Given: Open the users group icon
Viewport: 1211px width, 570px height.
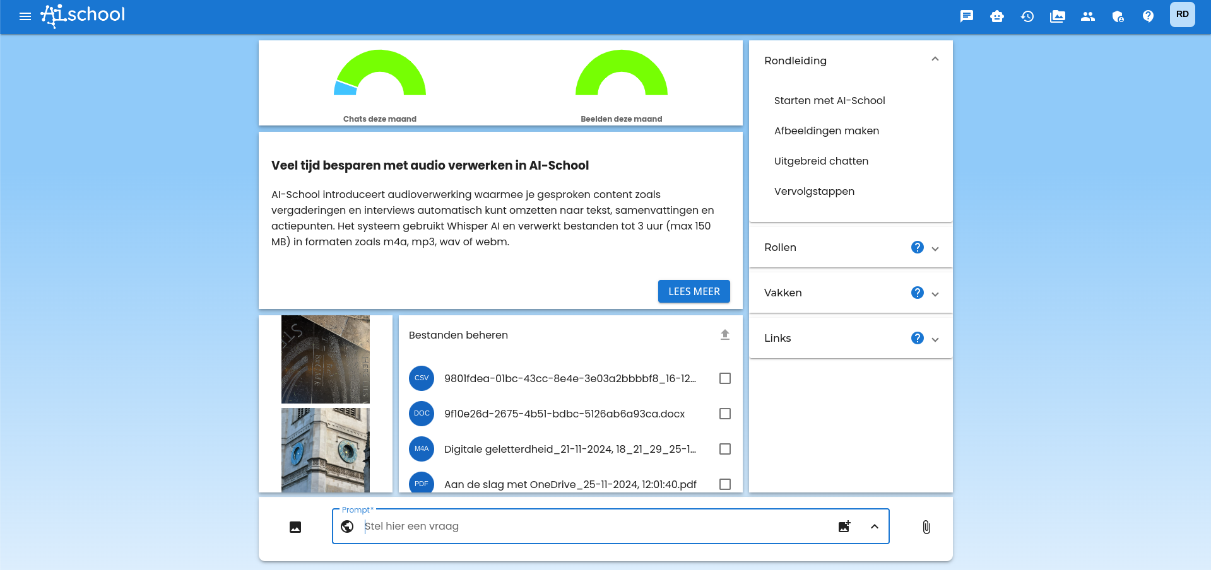Looking at the screenshot, I should point(1088,16).
